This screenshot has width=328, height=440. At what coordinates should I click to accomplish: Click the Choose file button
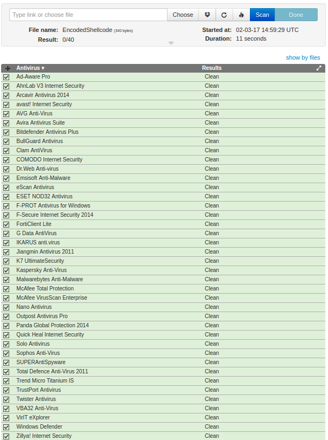coord(183,15)
